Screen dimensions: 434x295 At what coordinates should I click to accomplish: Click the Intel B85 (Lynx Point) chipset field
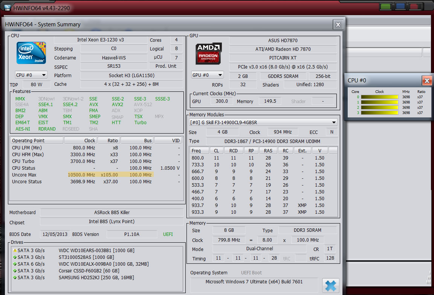pos(112,222)
